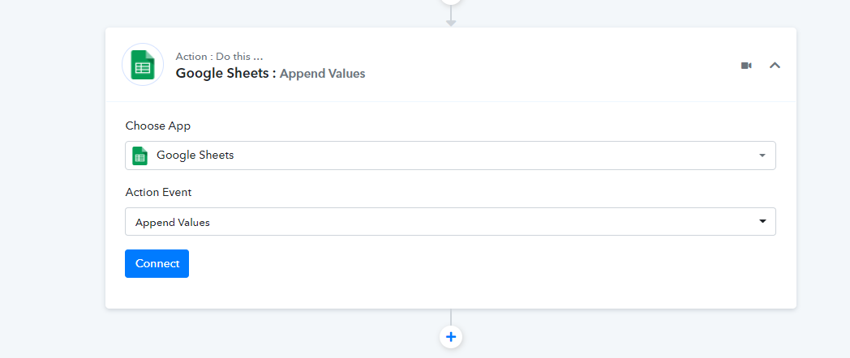
Task: Click the bold Google Sheets title in header
Action: (x=222, y=73)
